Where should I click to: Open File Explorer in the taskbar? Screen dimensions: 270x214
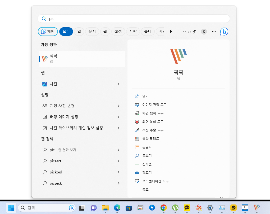[106, 208]
